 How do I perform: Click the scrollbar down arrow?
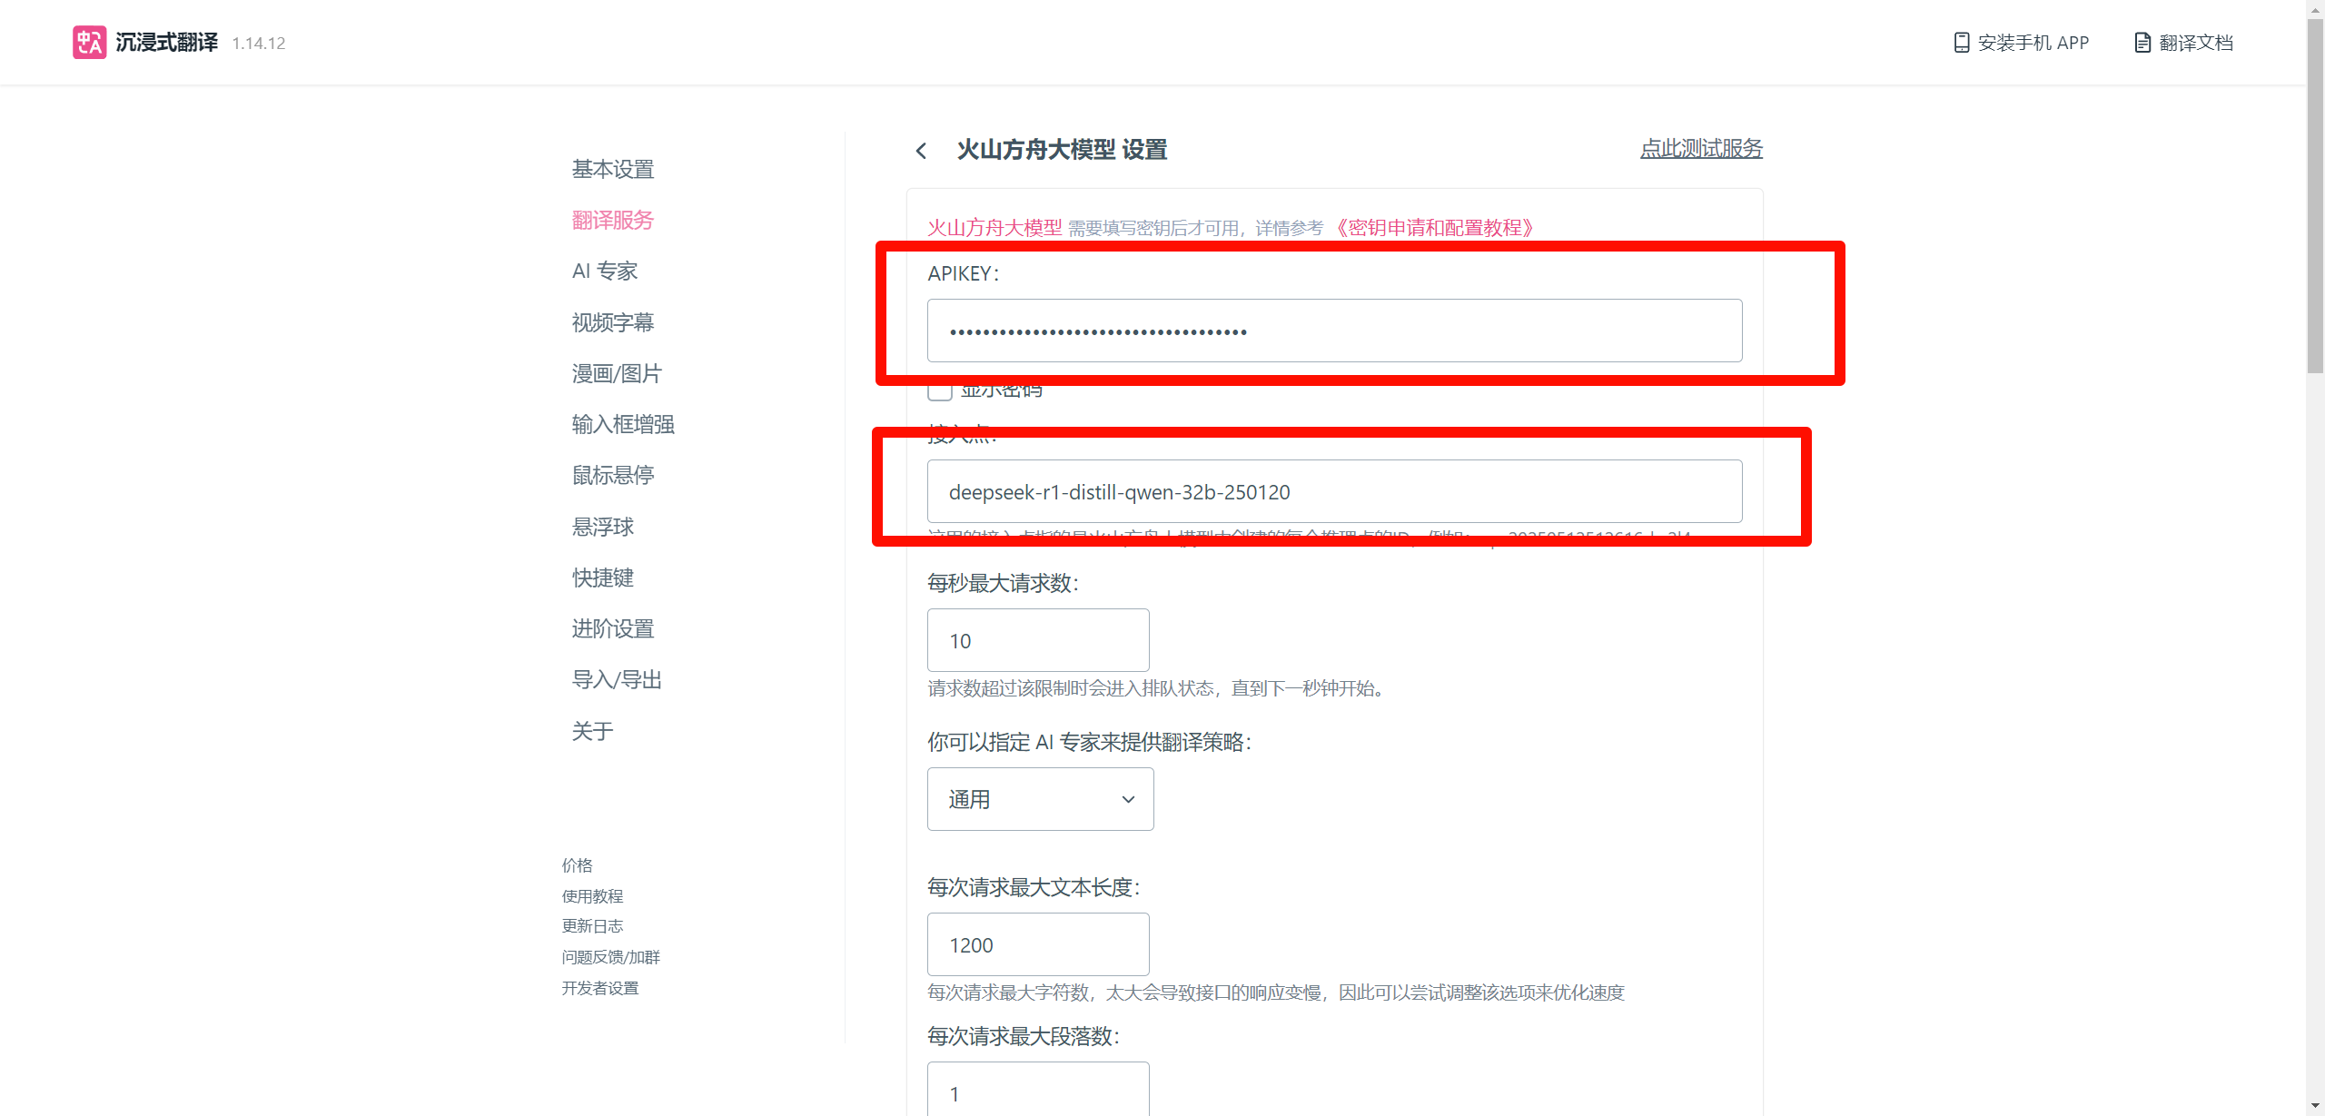[2315, 1107]
